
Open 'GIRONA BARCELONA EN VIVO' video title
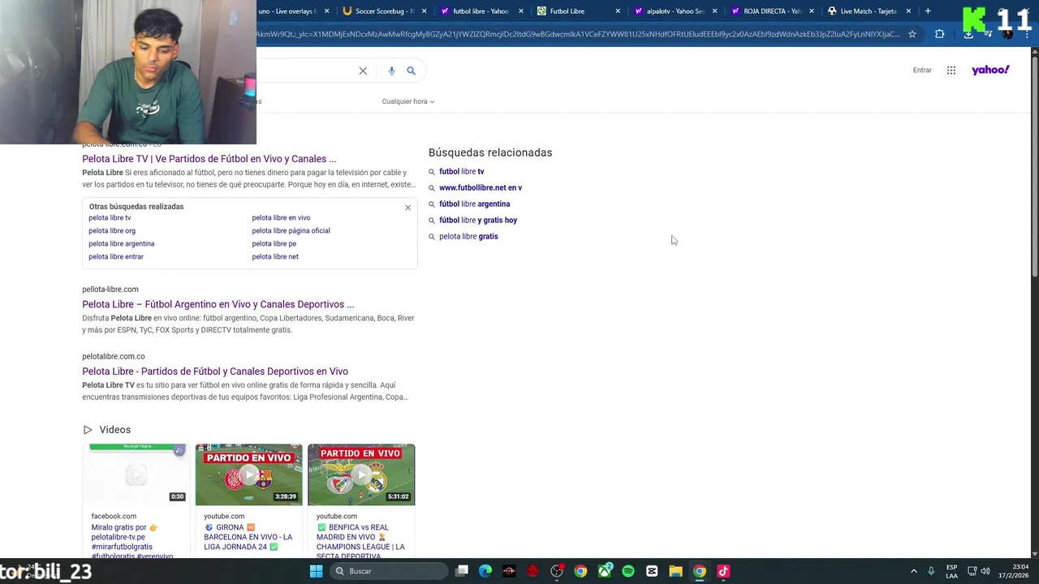[x=248, y=537]
